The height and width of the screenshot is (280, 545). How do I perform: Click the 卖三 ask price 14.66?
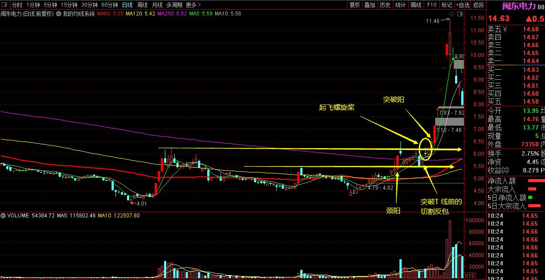tap(530, 45)
